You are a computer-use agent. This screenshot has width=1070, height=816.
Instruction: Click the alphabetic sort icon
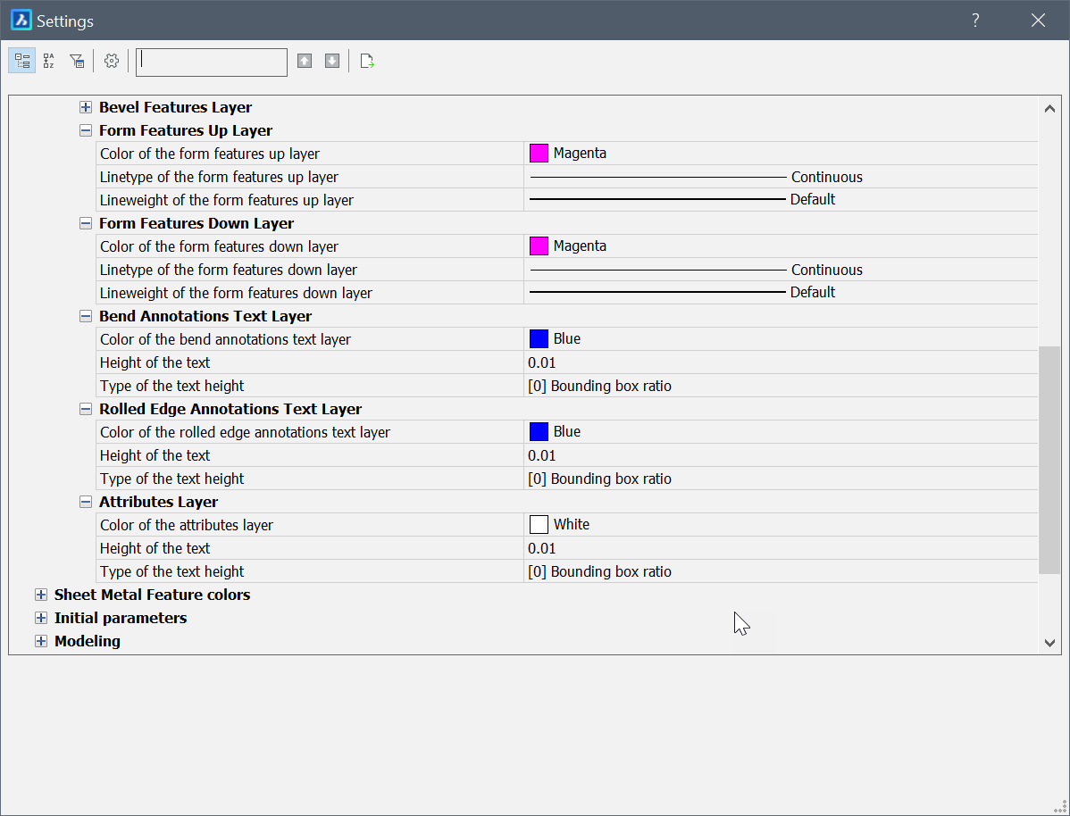49,61
